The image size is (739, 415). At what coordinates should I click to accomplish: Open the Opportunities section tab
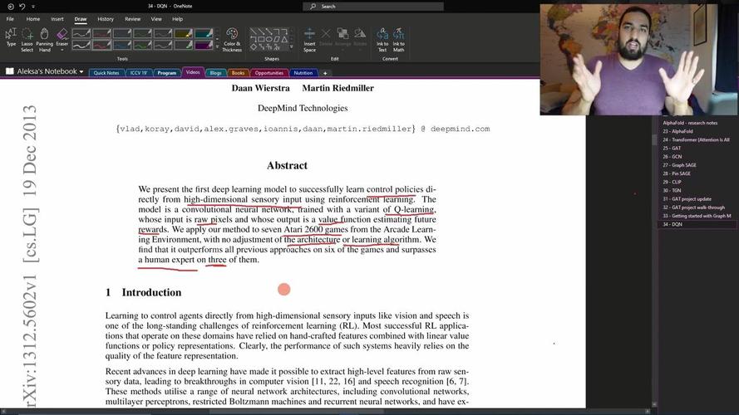[269, 73]
